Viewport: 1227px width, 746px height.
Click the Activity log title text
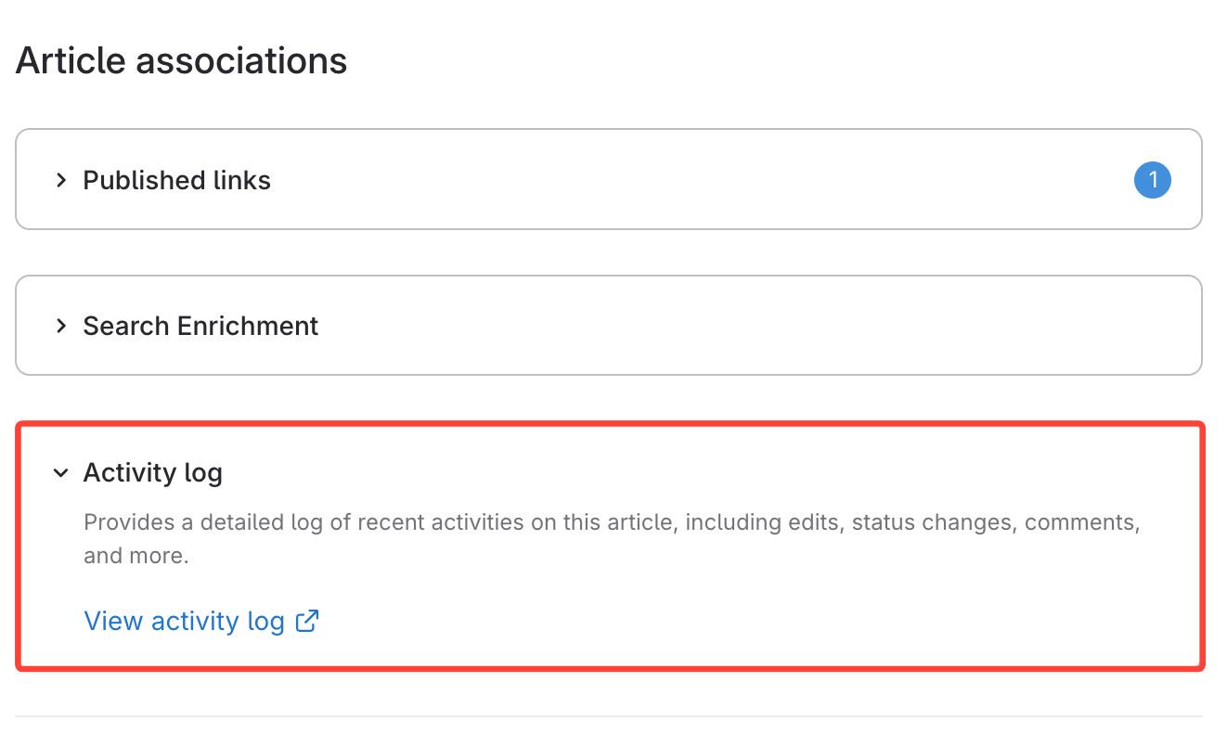(x=152, y=473)
